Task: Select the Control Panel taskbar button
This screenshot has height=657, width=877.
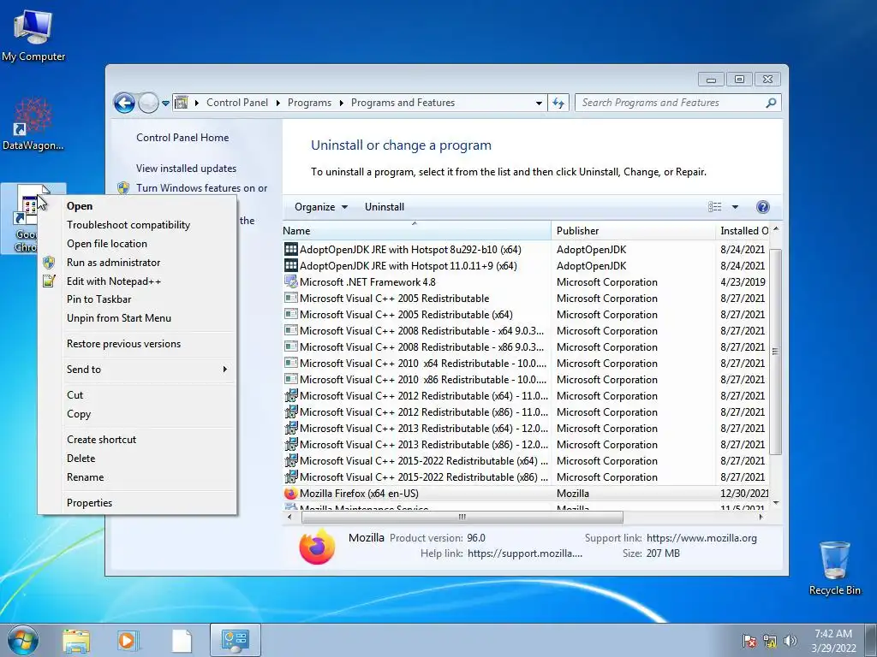Action: 235,640
